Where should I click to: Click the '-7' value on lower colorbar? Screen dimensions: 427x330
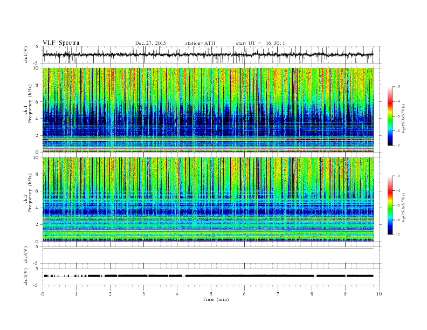[x=397, y=235]
